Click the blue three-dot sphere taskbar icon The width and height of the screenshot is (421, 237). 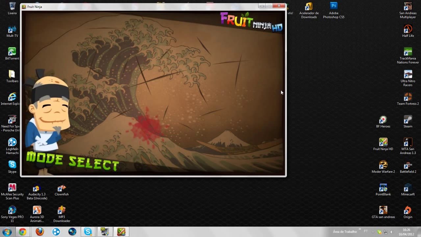click(56, 232)
